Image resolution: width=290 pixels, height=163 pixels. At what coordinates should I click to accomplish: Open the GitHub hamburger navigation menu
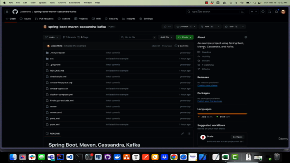pos(7,12)
